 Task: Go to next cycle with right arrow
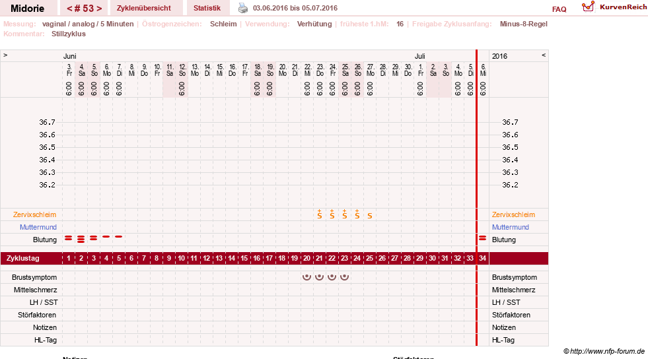click(x=99, y=9)
